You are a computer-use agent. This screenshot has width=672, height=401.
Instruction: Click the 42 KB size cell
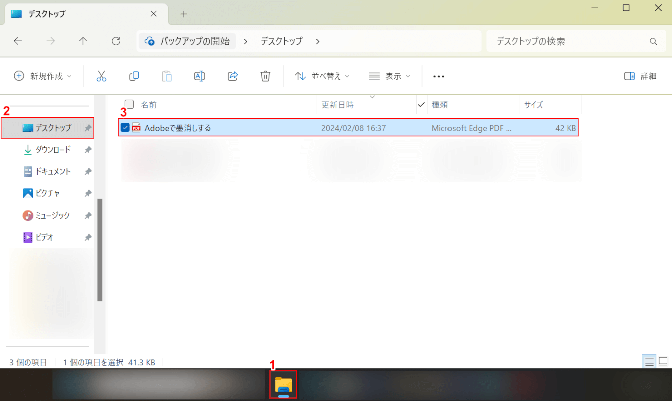[x=566, y=128]
